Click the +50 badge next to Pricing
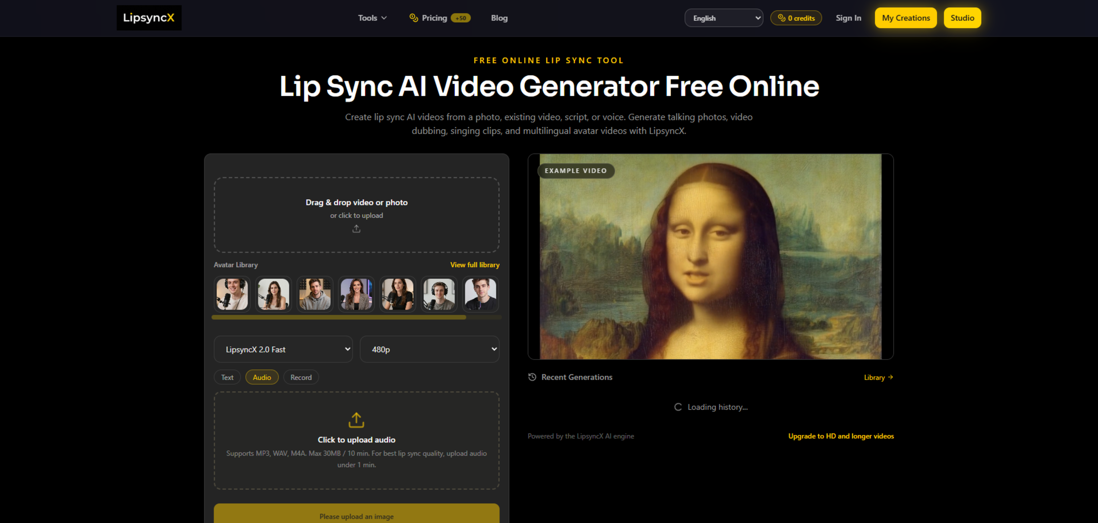 (461, 18)
